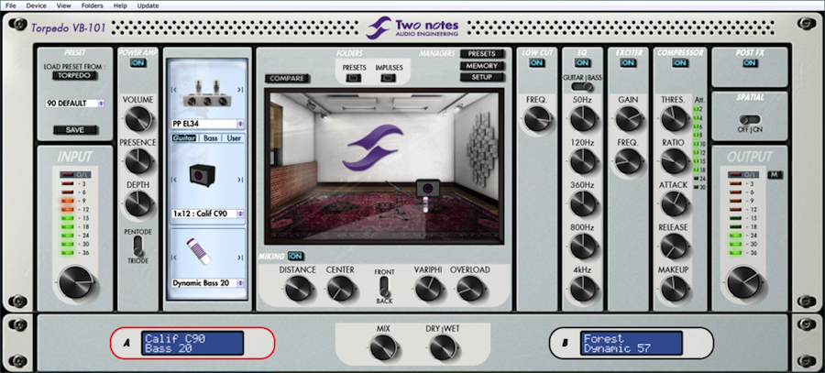Image resolution: width=825 pixels, height=373 pixels.
Task: Toggle Exciter ON button
Action: point(628,62)
